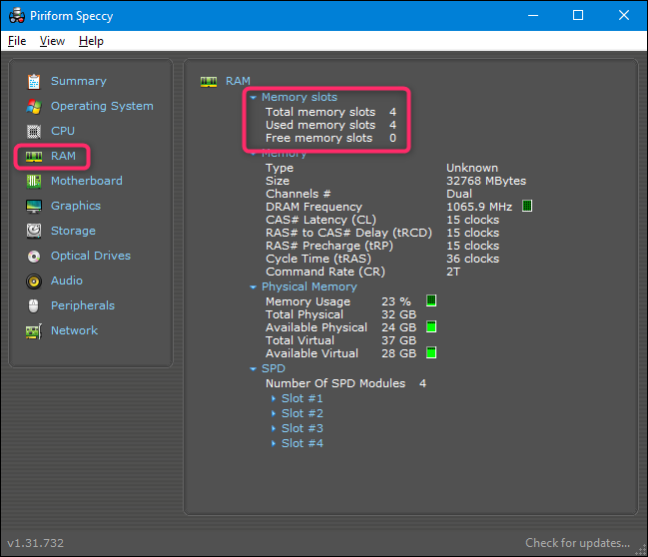Click the Storage drive icon

pos(34,231)
